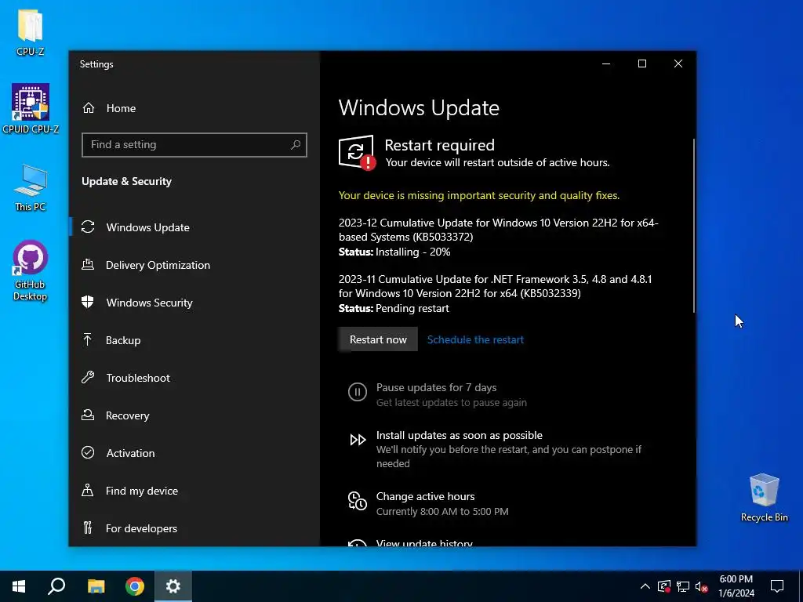Click the KB5032339 .NET Framework update text

coord(496,286)
